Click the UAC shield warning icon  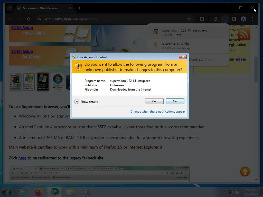(78, 67)
